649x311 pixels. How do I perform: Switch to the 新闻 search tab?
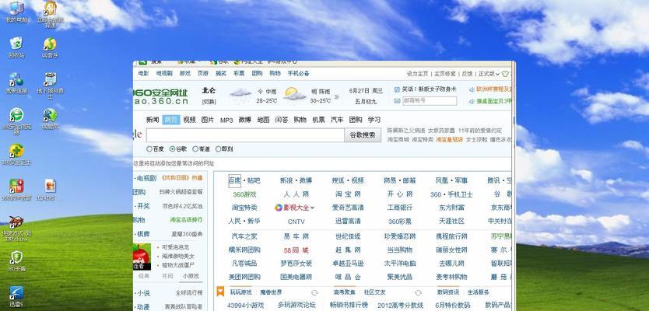(x=153, y=120)
